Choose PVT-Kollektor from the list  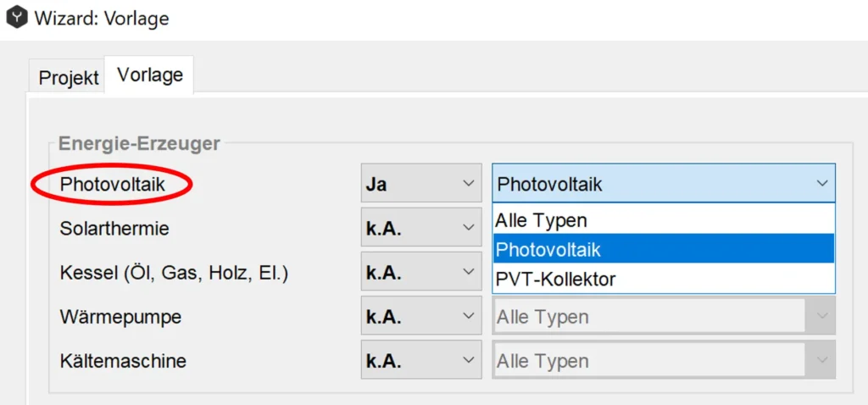664,278
